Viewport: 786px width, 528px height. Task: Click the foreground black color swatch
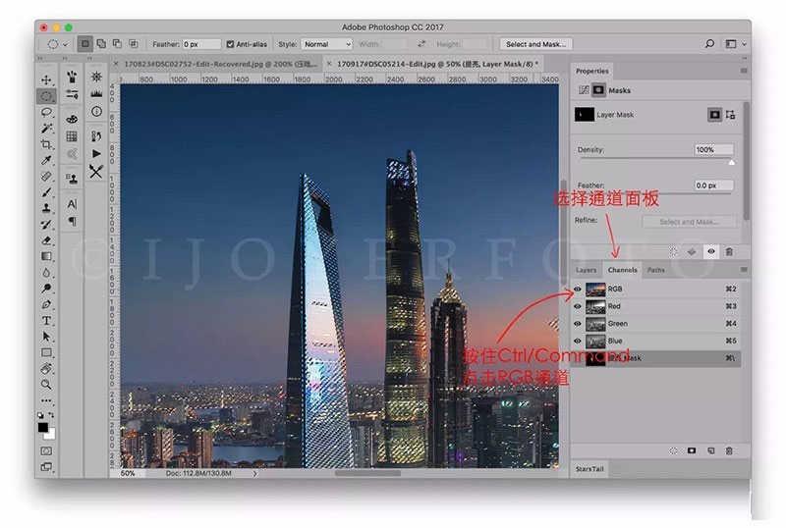[x=43, y=427]
